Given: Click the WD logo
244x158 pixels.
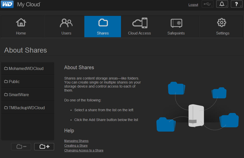Looking at the screenshot, I should [7, 4].
